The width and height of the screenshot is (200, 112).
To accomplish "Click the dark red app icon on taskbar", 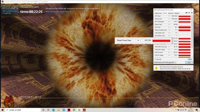I will click(69, 110).
